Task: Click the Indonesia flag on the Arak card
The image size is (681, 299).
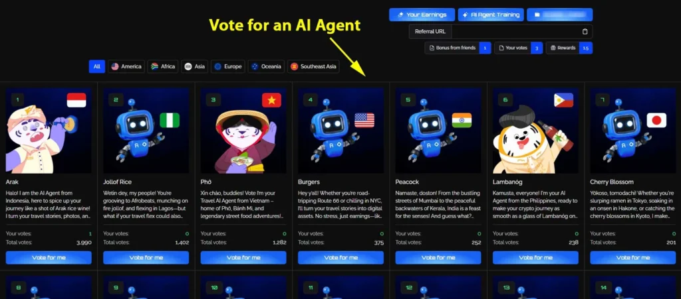Action: tap(76, 100)
